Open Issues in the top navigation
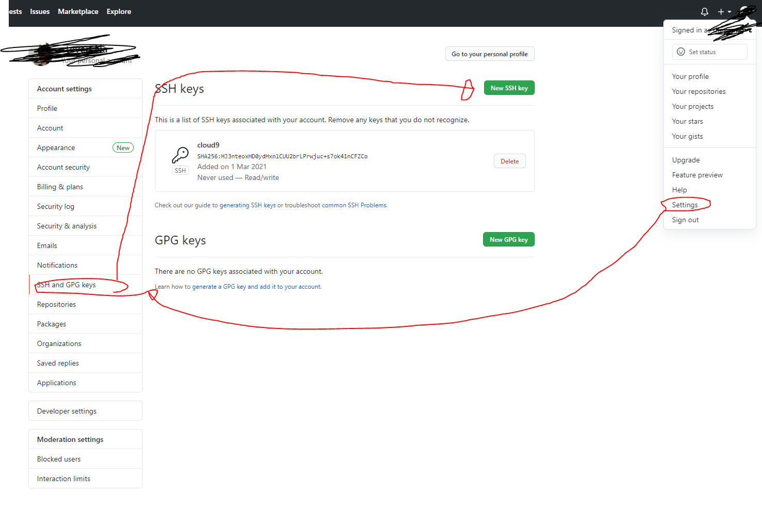Screen dimensions: 762x511 (x=40, y=11)
